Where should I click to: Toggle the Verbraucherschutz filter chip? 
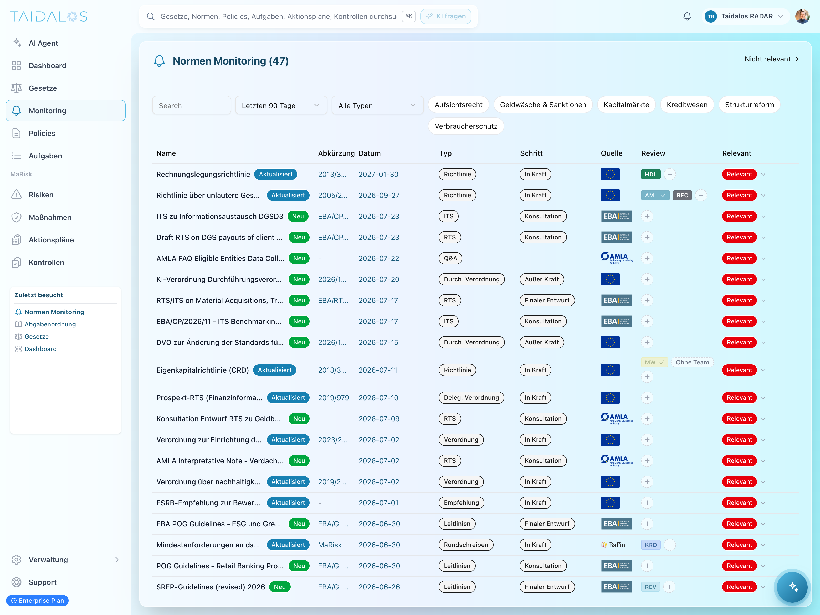(466, 126)
